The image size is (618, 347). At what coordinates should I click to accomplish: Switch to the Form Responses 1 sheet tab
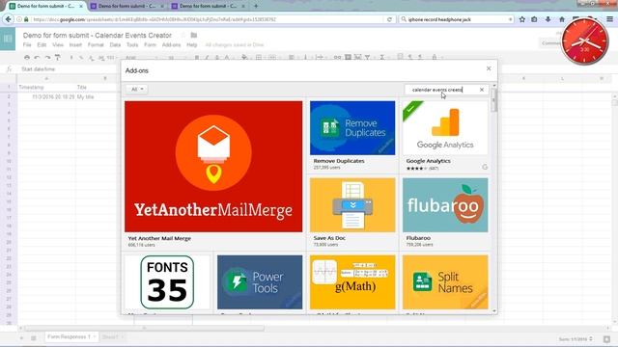[70, 336]
